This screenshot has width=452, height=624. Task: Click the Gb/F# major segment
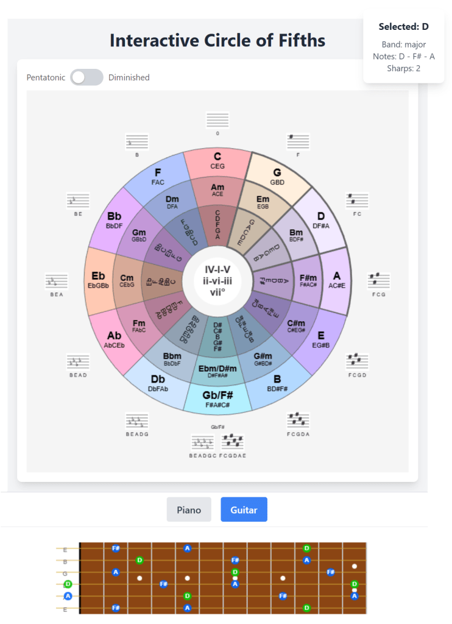[x=217, y=399]
